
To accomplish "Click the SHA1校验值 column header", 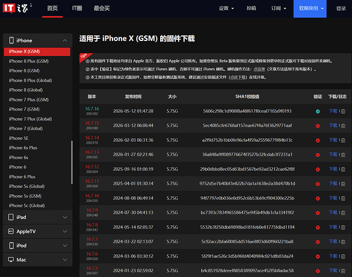I will 247,96.
